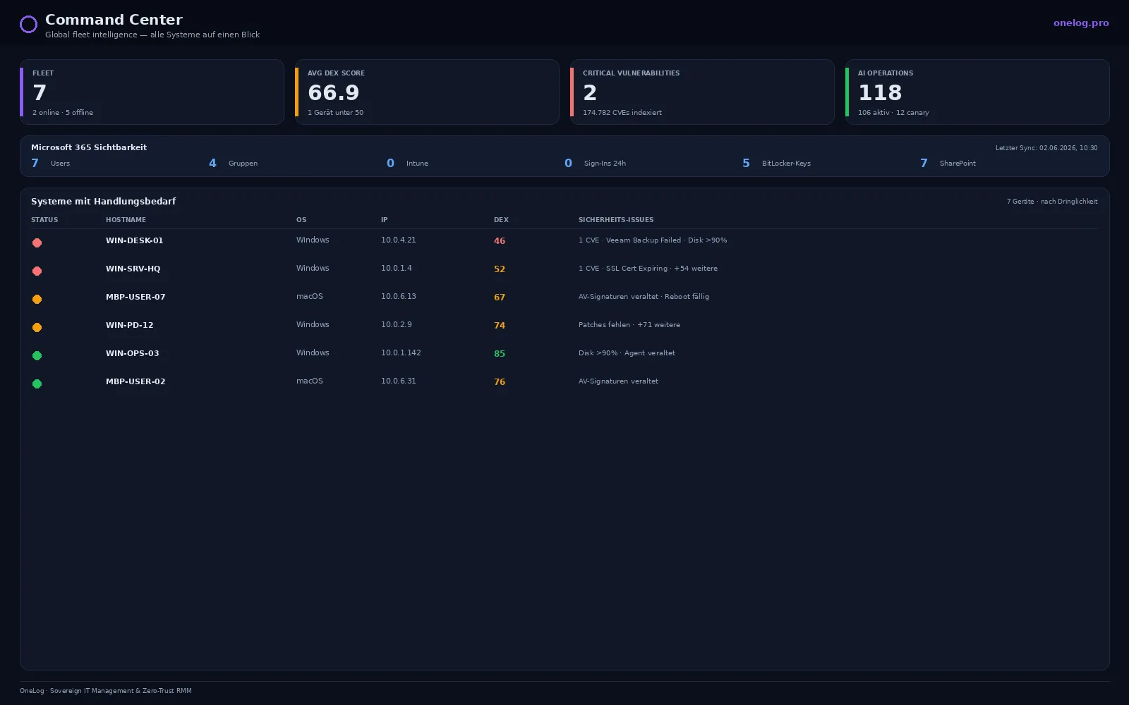Screen dimensions: 1129x705
Task: Click the DEX score 46
Action: (x=500, y=241)
